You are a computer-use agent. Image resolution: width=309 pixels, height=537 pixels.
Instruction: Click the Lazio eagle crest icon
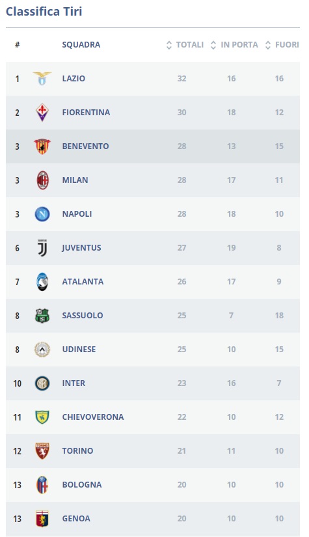(42, 78)
